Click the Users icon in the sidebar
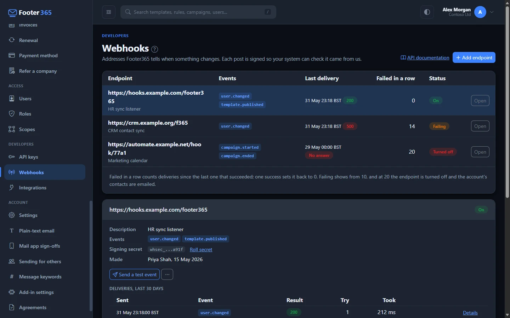Image resolution: width=510 pixels, height=318 pixels. coord(12,98)
